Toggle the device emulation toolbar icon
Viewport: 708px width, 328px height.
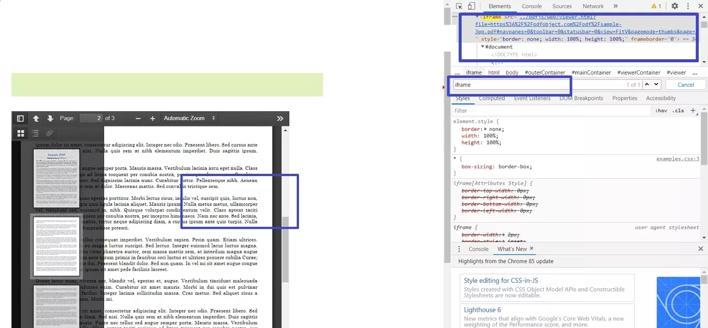click(x=472, y=6)
